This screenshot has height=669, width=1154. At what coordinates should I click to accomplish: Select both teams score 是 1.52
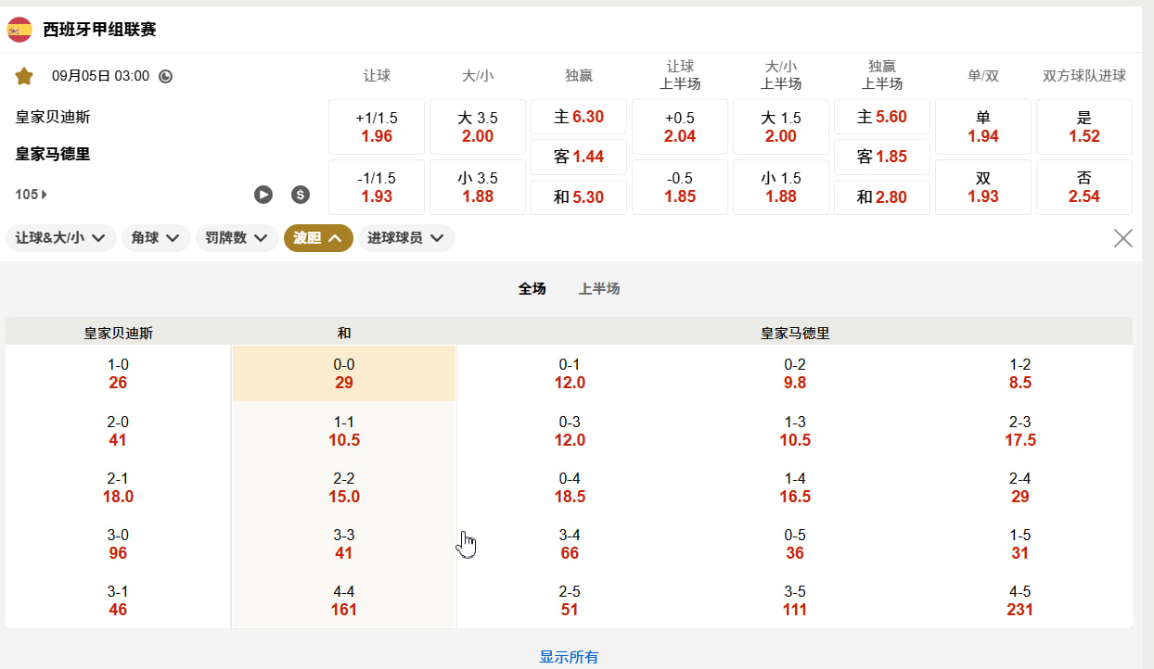click(1084, 127)
